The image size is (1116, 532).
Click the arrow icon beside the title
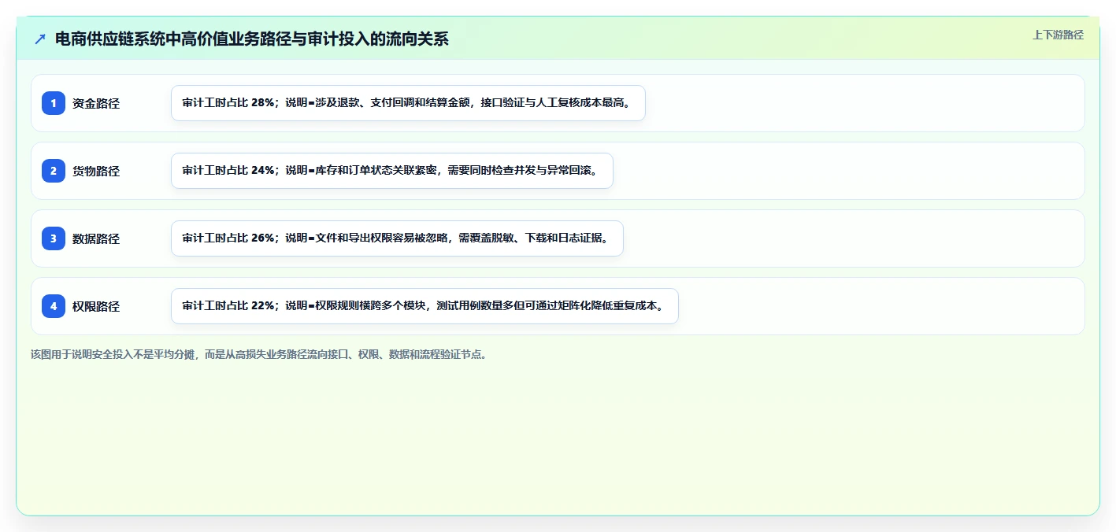coord(40,39)
